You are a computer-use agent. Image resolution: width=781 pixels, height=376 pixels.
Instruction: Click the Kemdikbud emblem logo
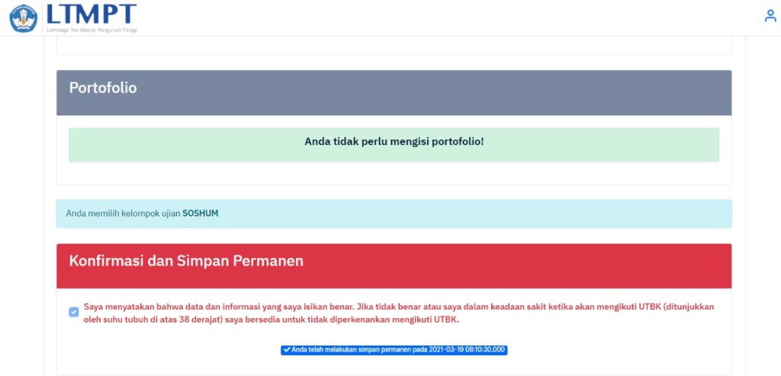coord(23,18)
